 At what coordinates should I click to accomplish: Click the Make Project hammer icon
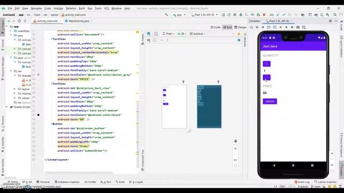pos(167,14)
